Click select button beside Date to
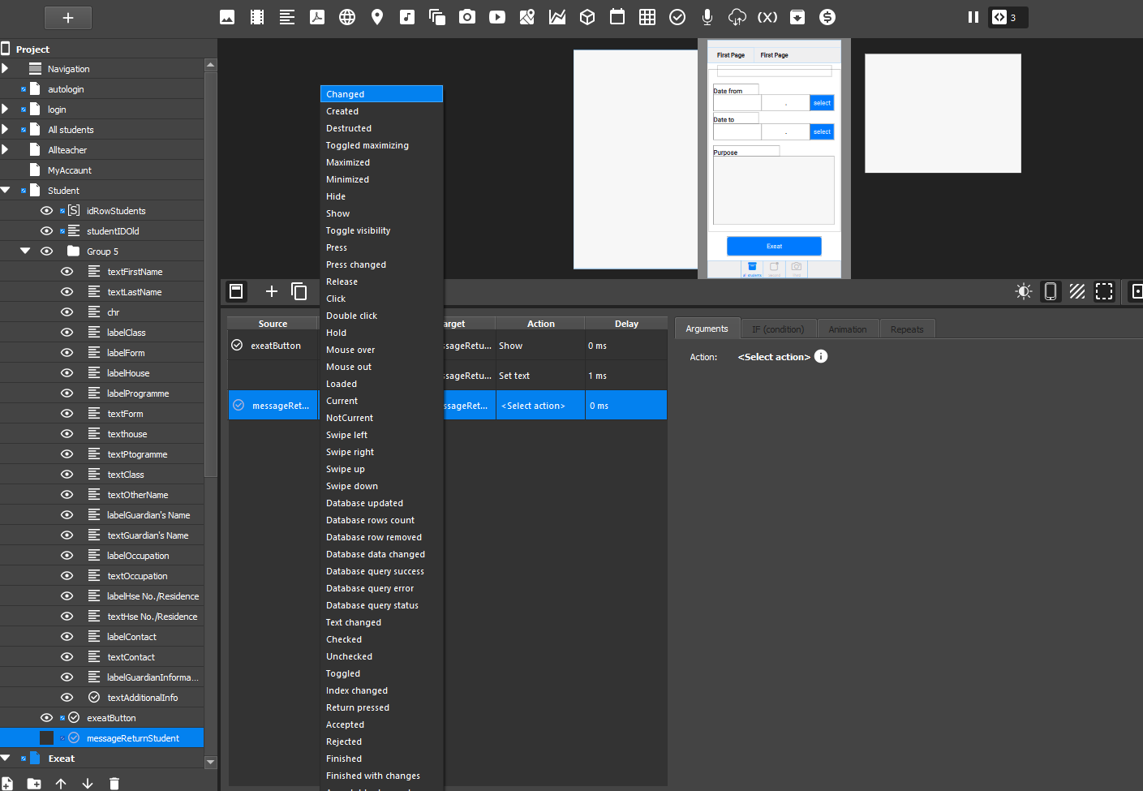 pos(822,131)
